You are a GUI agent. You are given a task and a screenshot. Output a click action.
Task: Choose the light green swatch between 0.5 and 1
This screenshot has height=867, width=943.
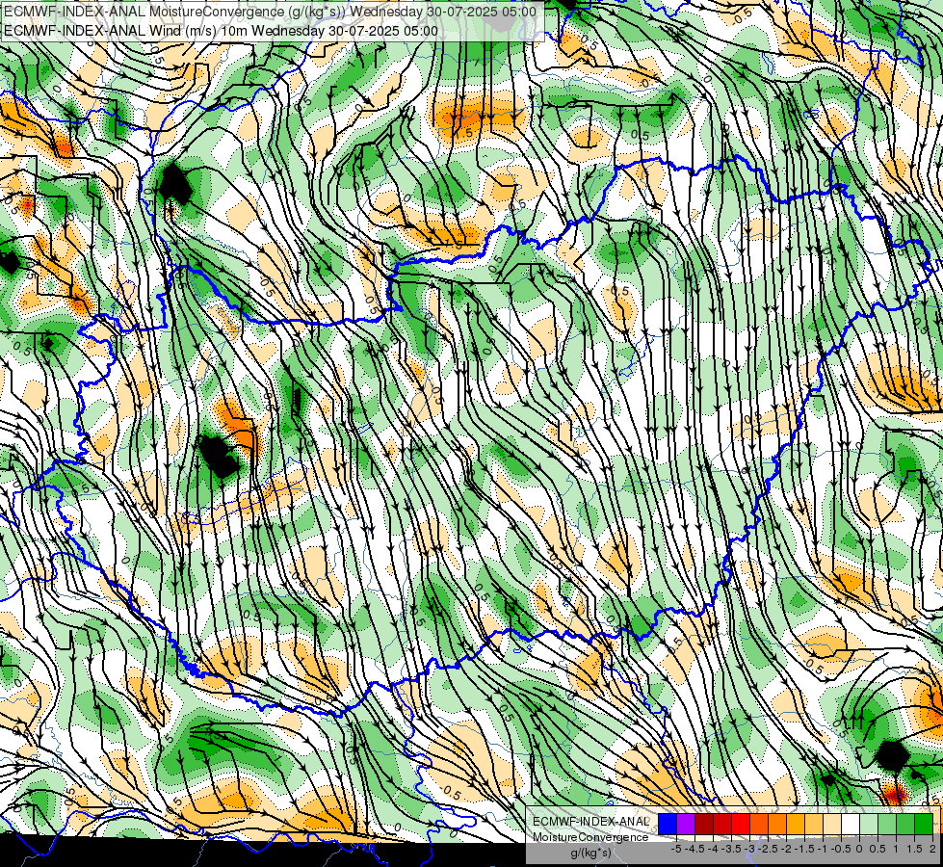[x=887, y=825]
